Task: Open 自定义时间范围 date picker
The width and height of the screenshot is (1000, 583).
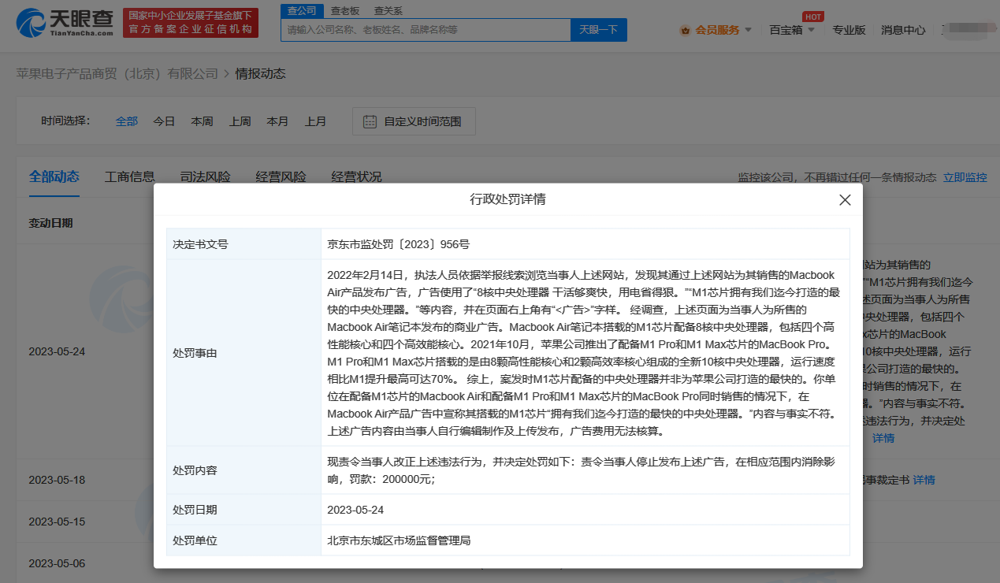Action: click(x=414, y=121)
